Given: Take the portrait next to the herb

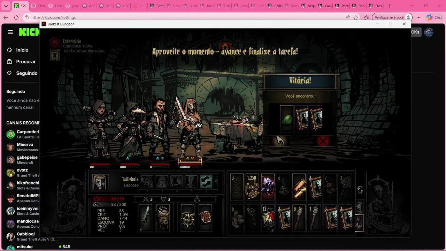Looking at the screenshot, I should coord(301,119).
